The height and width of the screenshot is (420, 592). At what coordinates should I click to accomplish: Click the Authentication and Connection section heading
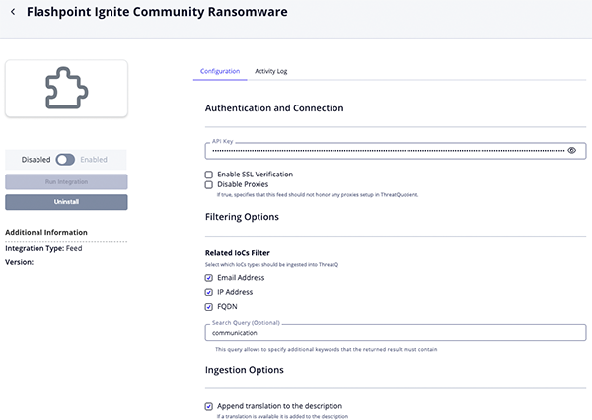274,108
